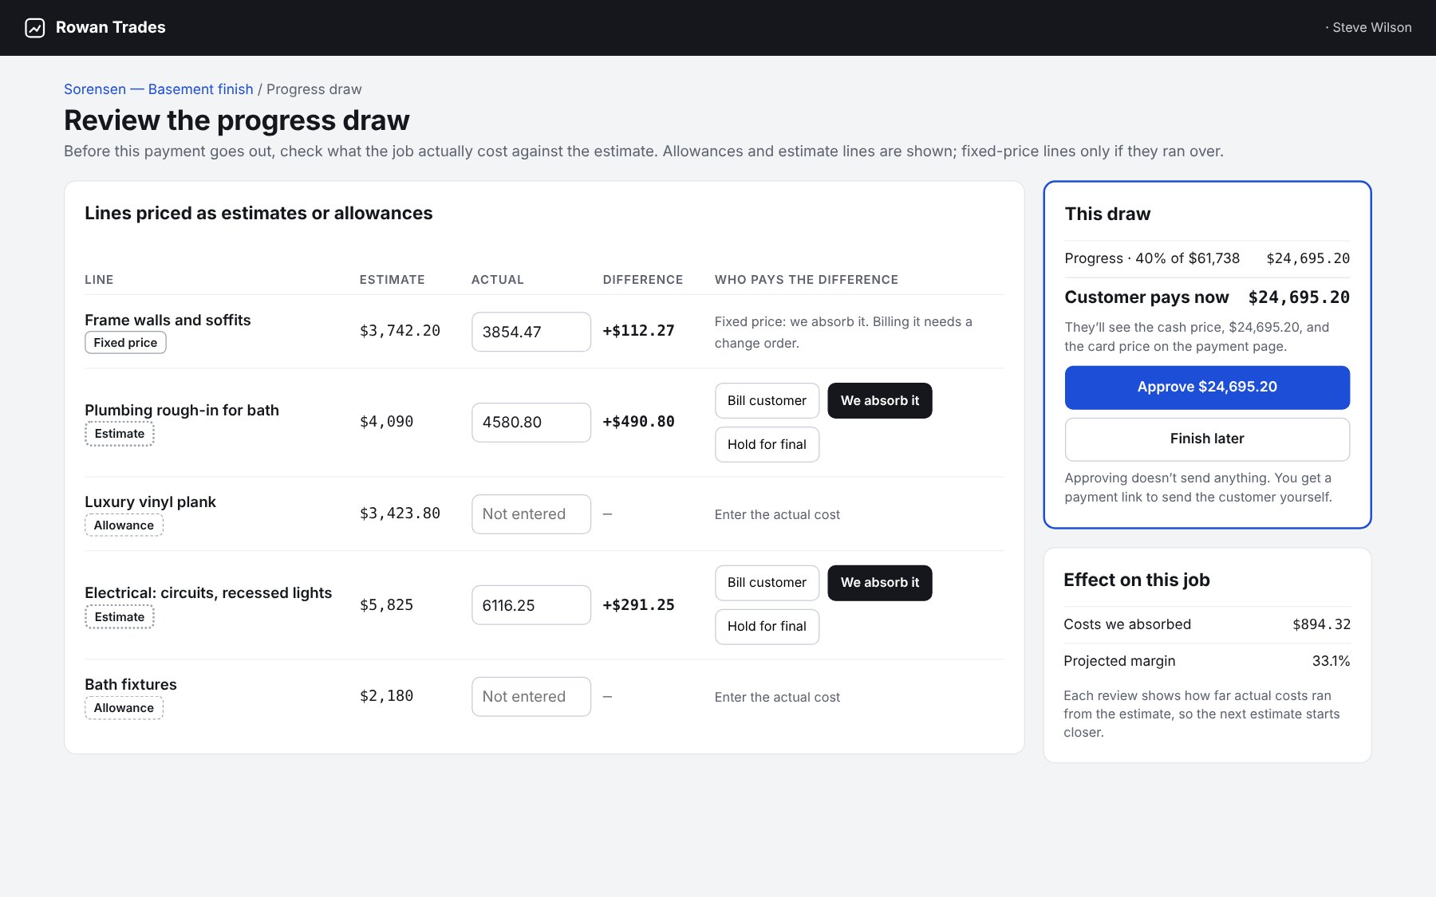
Task: Click the DIFFERENCE column header
Action: (x=643, y=280)
